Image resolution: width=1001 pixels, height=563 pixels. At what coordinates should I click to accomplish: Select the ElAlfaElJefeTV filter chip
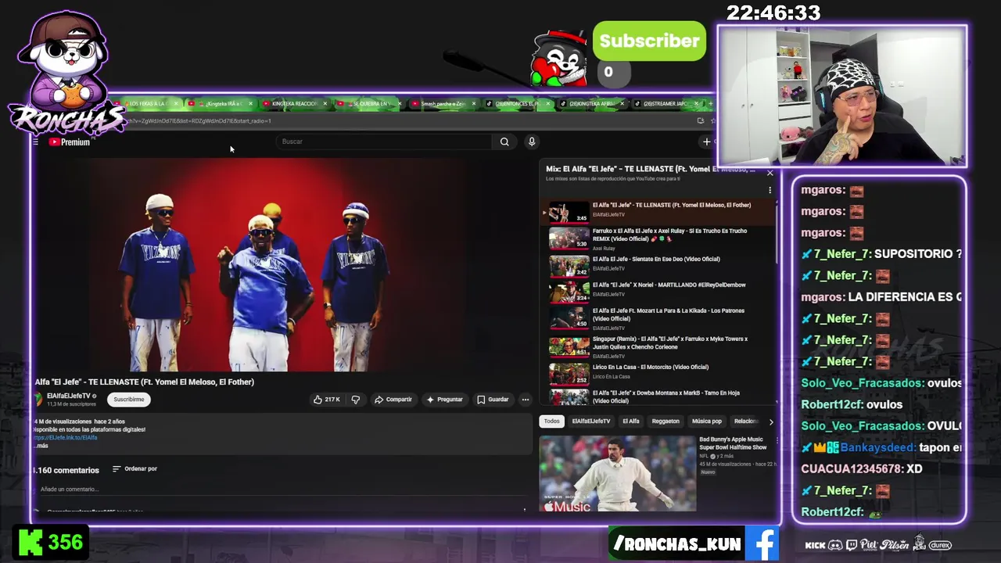pyautogui.click(x=591, y=421)
